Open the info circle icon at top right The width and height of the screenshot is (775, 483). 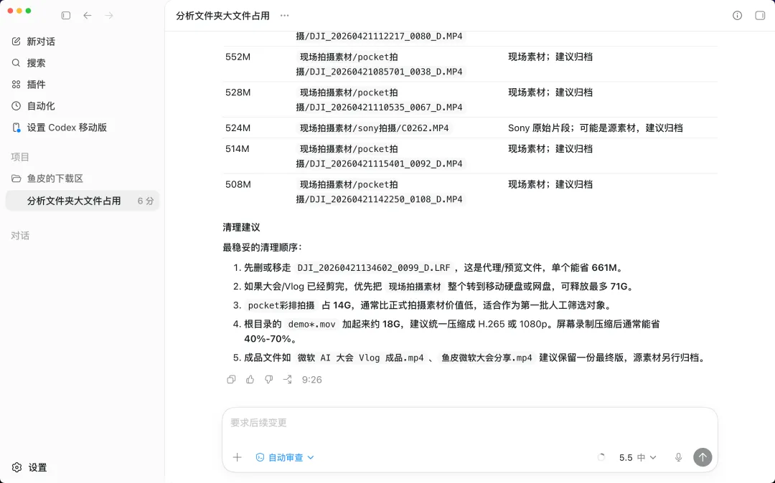pyautogui.click(x=737, y=15)
